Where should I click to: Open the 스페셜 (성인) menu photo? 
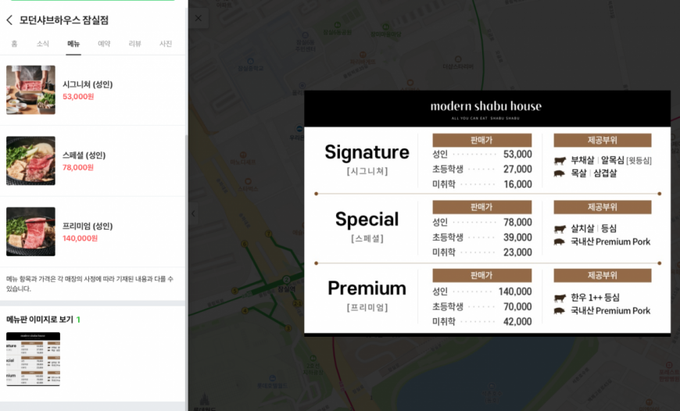pos(30,161)
